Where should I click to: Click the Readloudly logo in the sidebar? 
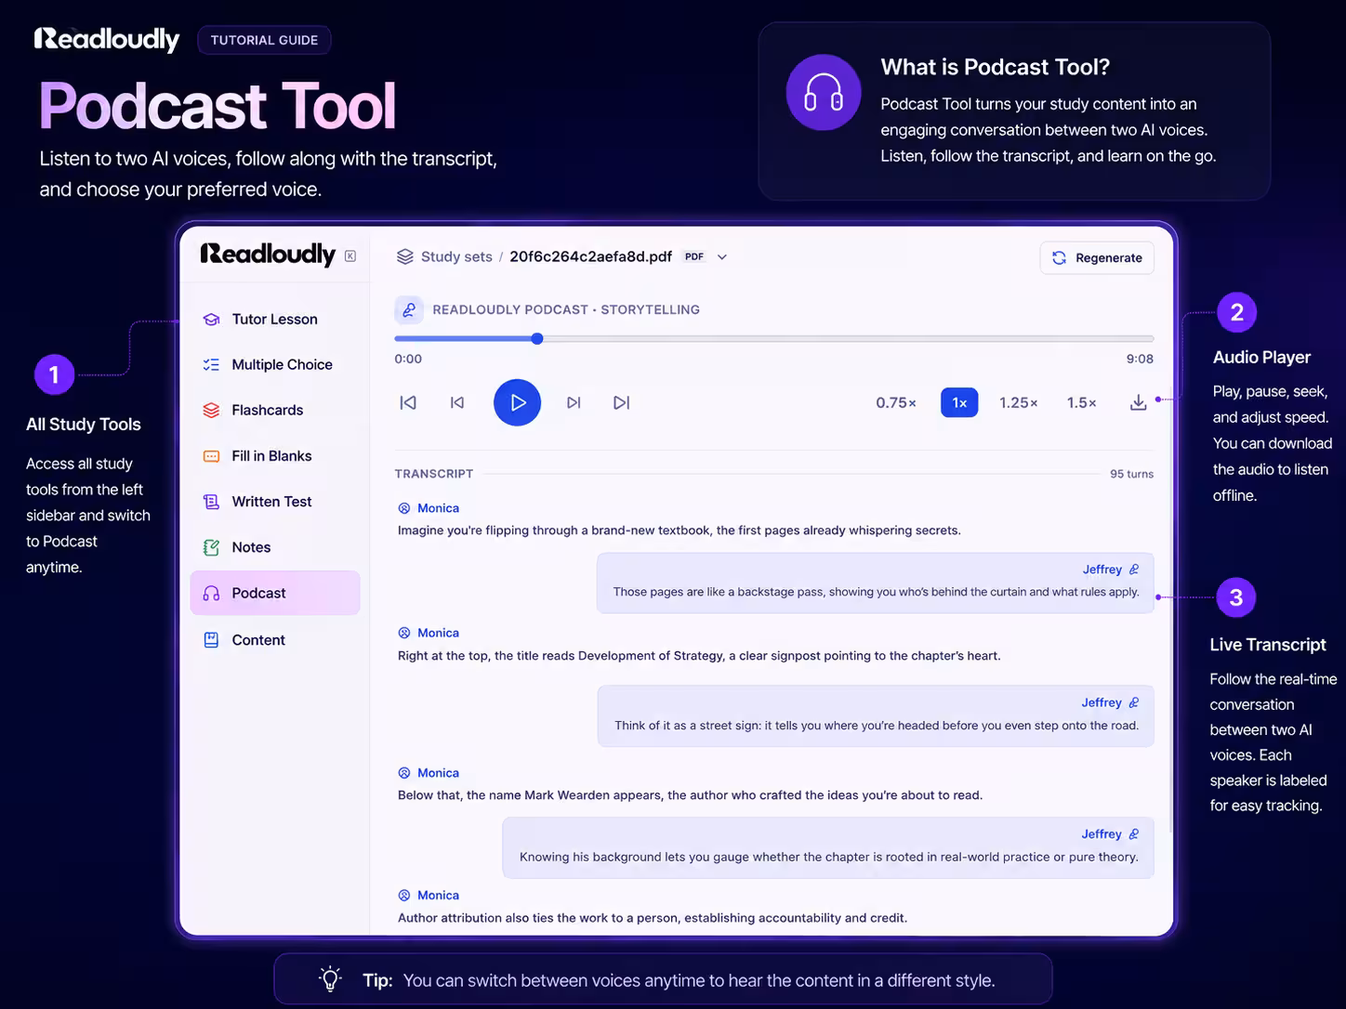point(268,255)
